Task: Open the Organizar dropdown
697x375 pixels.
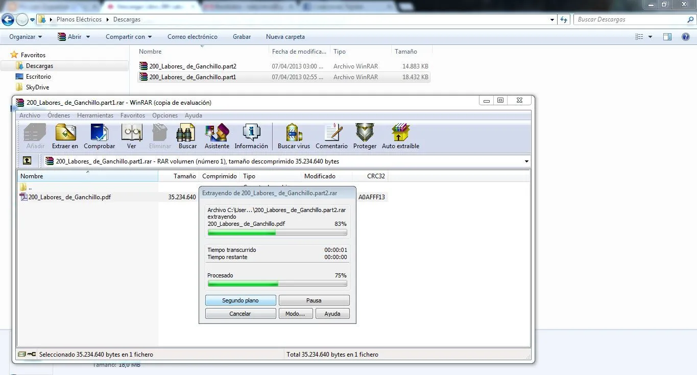Action: 26,37
